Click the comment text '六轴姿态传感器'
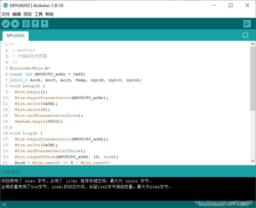Image resolution: width=256 pixels, height=208 pixels. 32,56
